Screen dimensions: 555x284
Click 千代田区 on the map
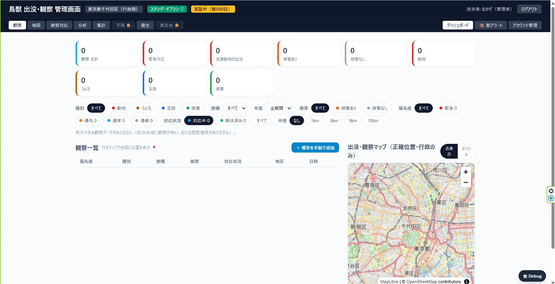click(411, 226)
